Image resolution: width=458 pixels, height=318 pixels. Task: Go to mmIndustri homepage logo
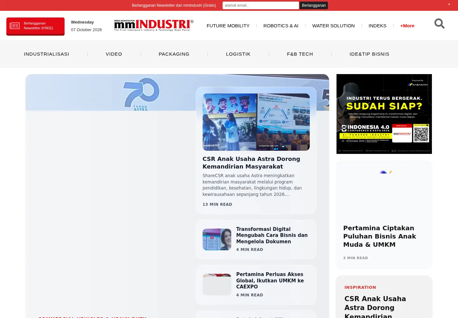[154, 25]
